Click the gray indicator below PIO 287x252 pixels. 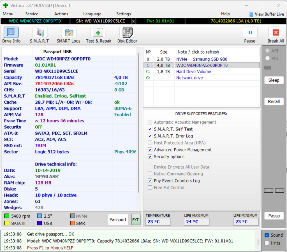pyautogui.click(x=268, y=68)
